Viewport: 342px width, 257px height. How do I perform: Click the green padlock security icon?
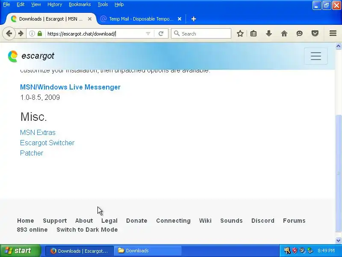coord(40,33)
